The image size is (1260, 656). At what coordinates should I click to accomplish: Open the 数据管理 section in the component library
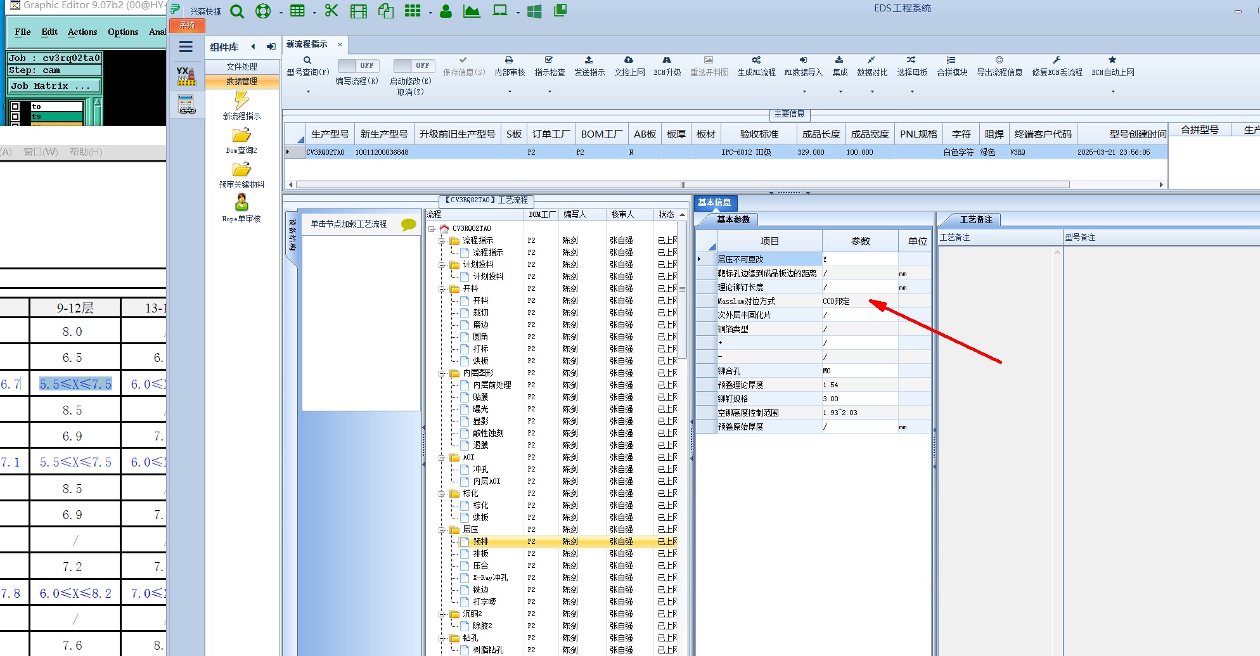[242, 81]
